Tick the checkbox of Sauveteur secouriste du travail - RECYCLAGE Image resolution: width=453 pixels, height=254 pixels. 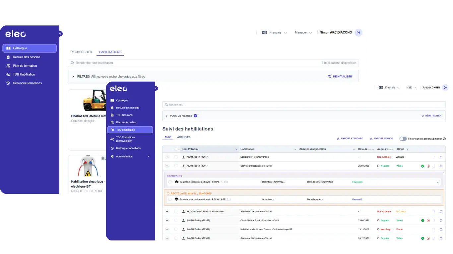pyautogui.click(x=170, y=199)
